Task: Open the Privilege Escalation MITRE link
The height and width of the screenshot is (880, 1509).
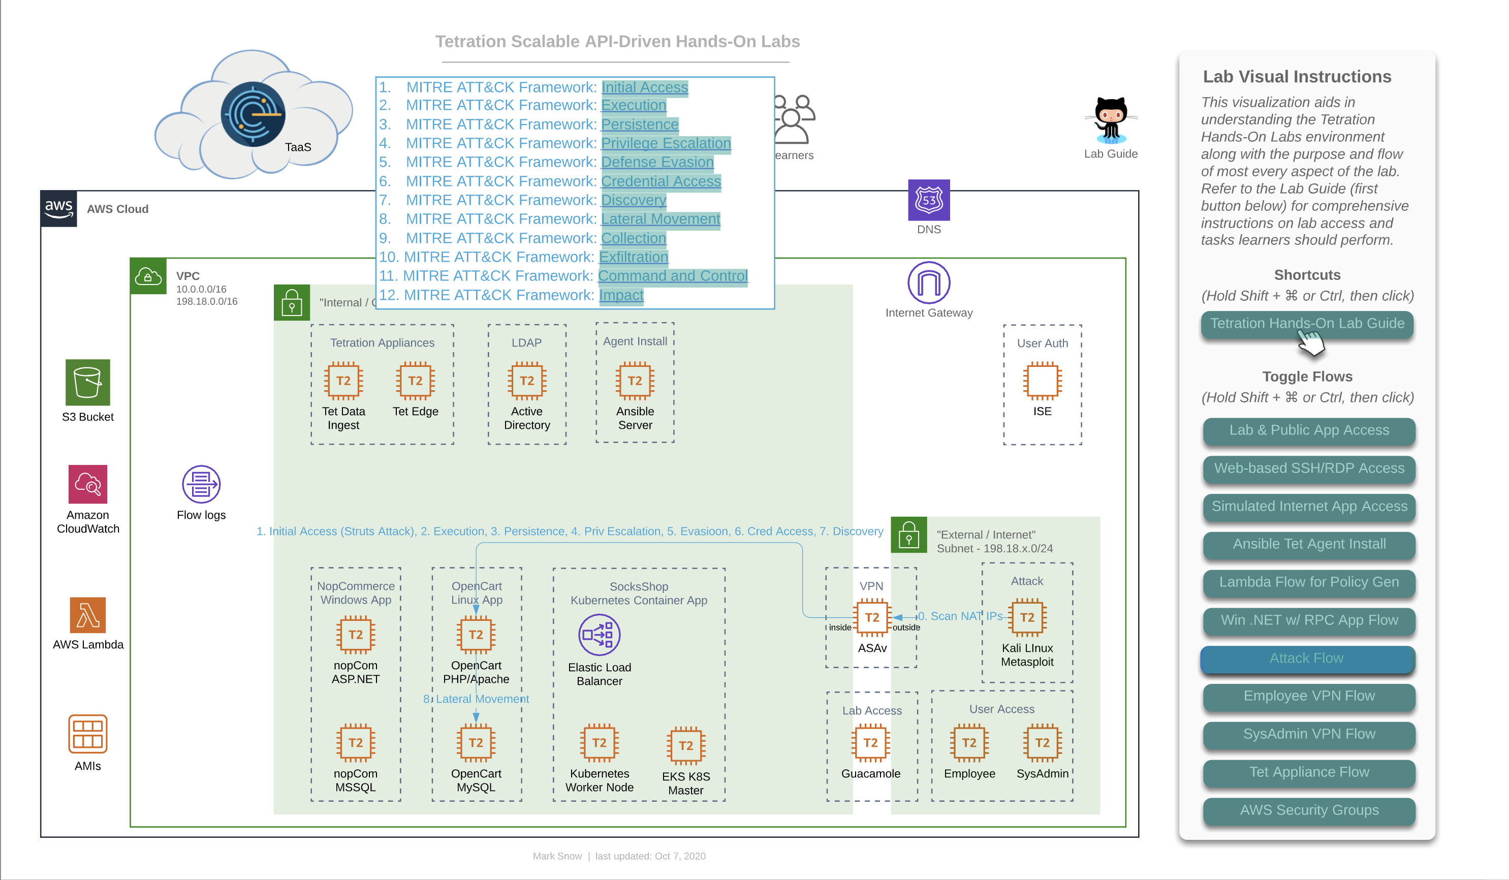Action: pos(666,144)
